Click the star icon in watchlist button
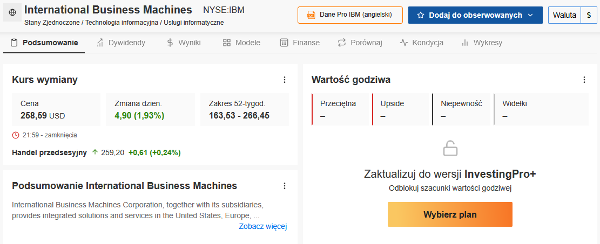The height and width of the screenshot is (244, 600). (421, 15)
